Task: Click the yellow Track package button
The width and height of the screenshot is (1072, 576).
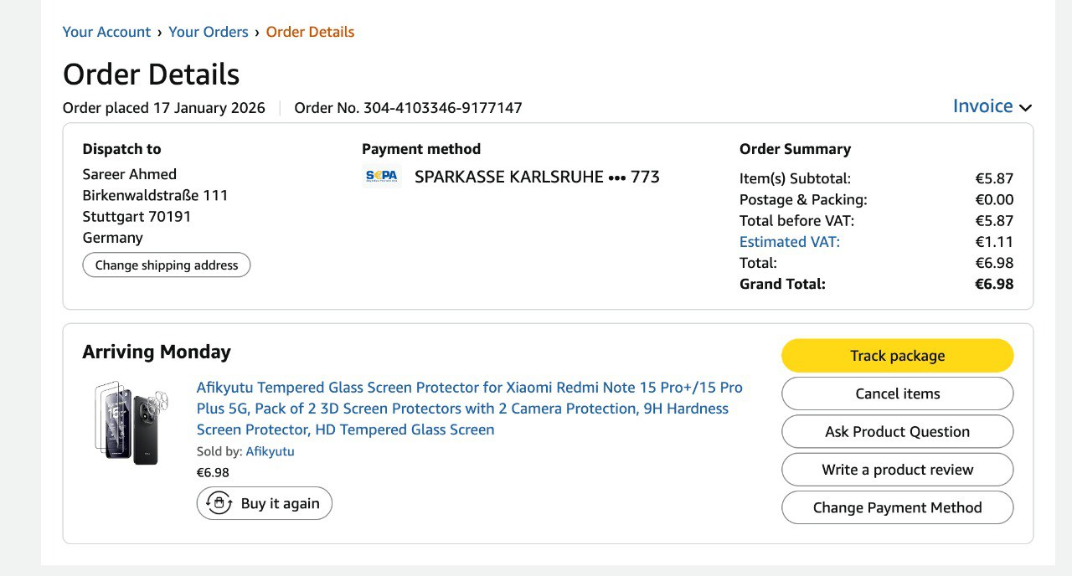Action: pyautogui.click(x=897, y=356)
